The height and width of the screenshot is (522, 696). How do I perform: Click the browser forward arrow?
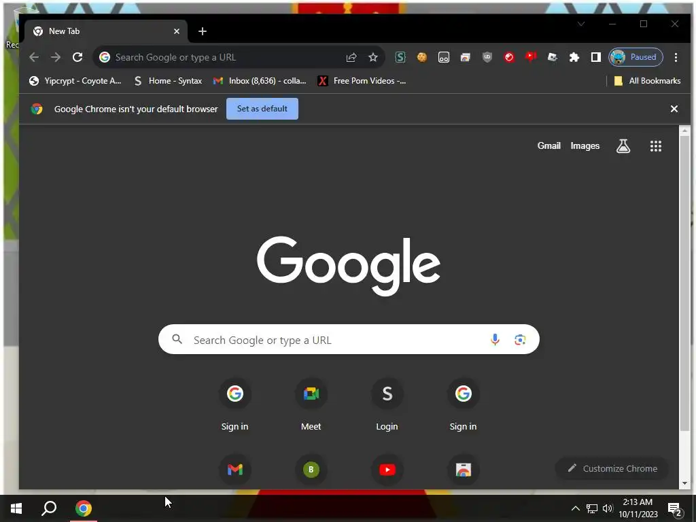(x=56, y=57)
